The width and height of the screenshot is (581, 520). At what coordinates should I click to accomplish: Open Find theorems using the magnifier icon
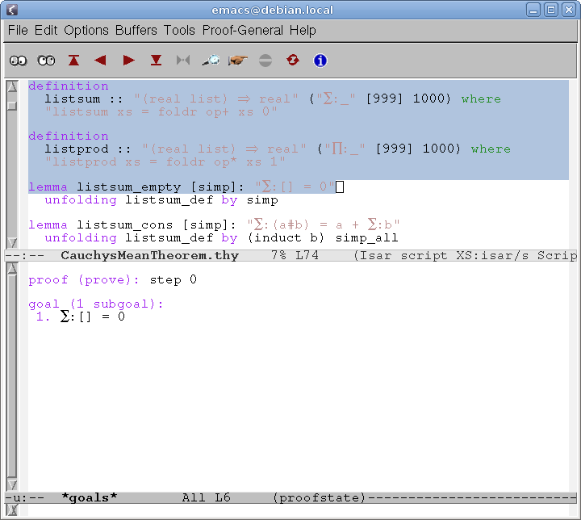211,61
